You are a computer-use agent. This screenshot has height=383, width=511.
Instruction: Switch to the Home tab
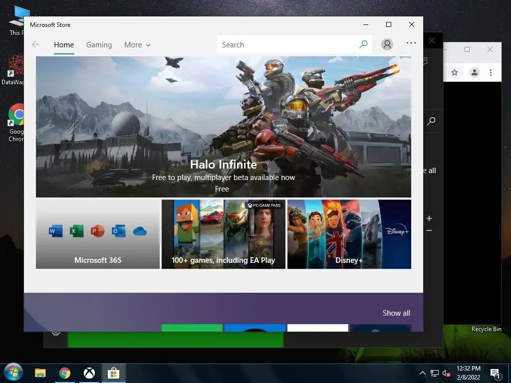click(x=64, y=44)
